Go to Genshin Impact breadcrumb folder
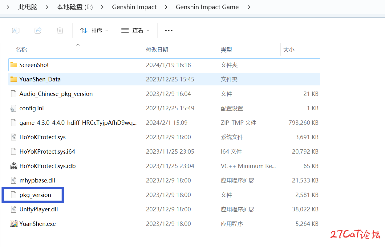 click(134, 7)
